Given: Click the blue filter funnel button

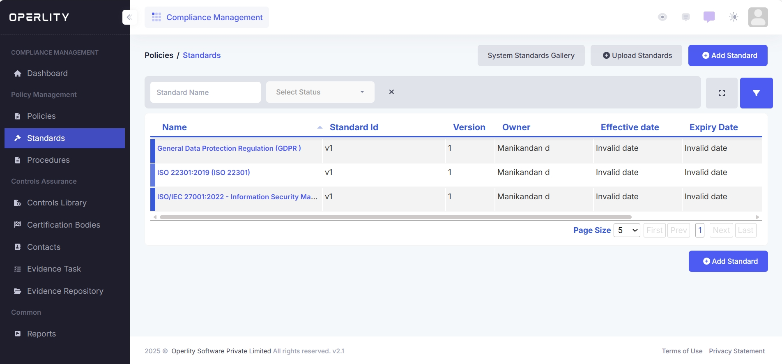Looking at the screenshot, I should click(756, 93).
